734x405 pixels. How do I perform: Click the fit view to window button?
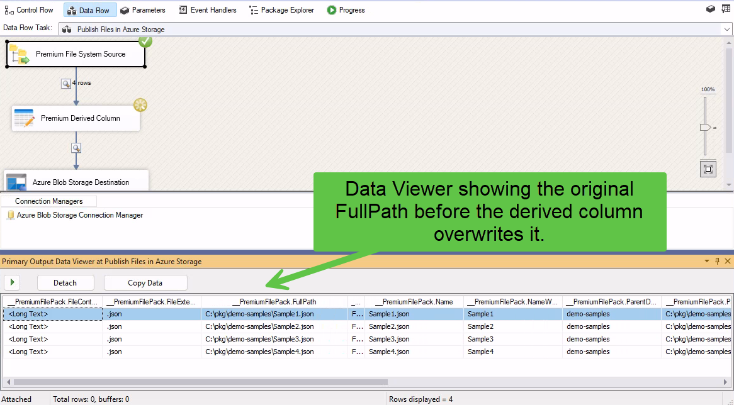point(708,169)
